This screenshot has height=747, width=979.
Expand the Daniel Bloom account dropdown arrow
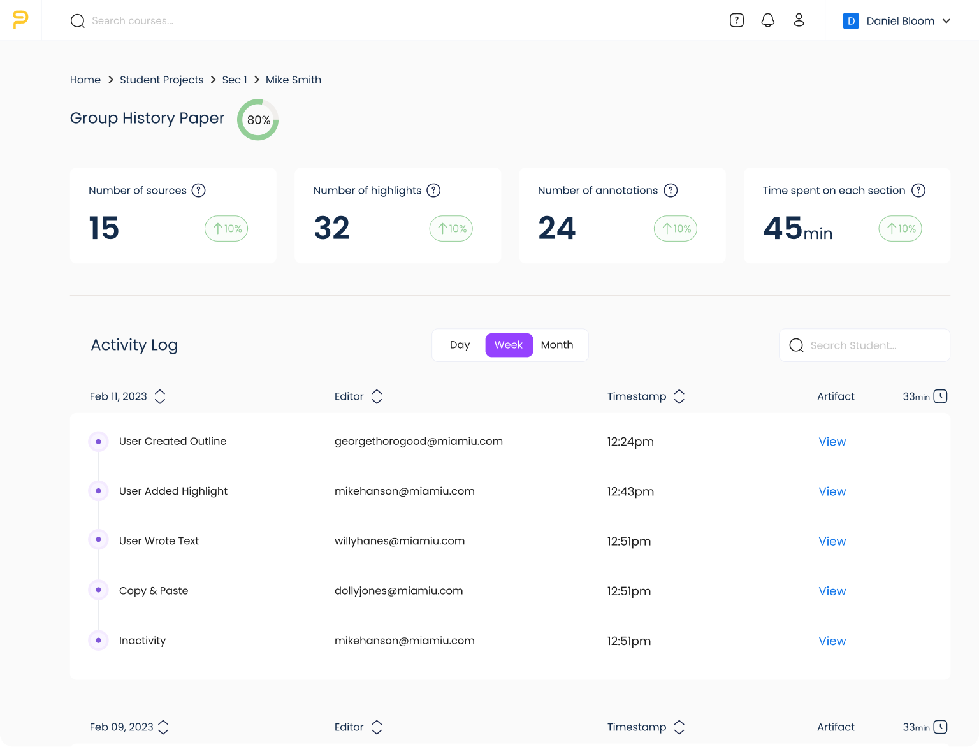(946, 21)
